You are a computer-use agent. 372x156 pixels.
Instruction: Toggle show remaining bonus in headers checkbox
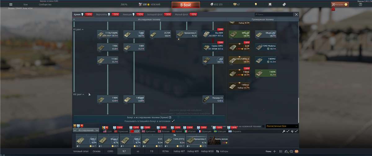point(173,121)
